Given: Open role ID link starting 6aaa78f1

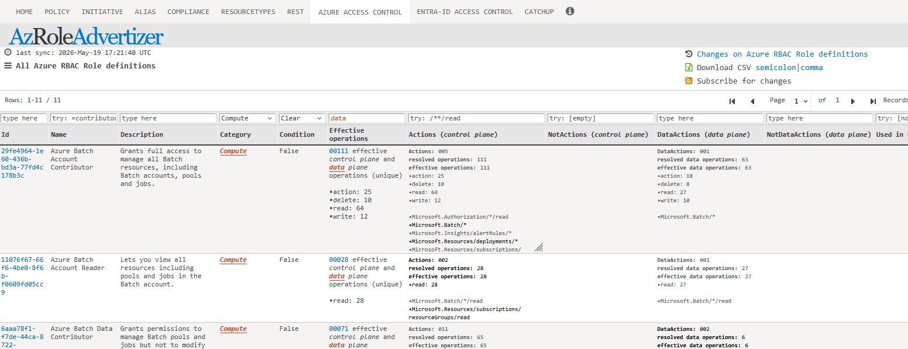Looking at the screenshot, I should pyautogui.click(x=22, y=337).
